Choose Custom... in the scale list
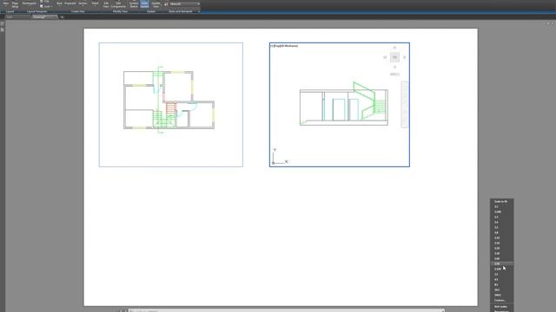Viewport: 556px width, 312px height. (502, 301)
